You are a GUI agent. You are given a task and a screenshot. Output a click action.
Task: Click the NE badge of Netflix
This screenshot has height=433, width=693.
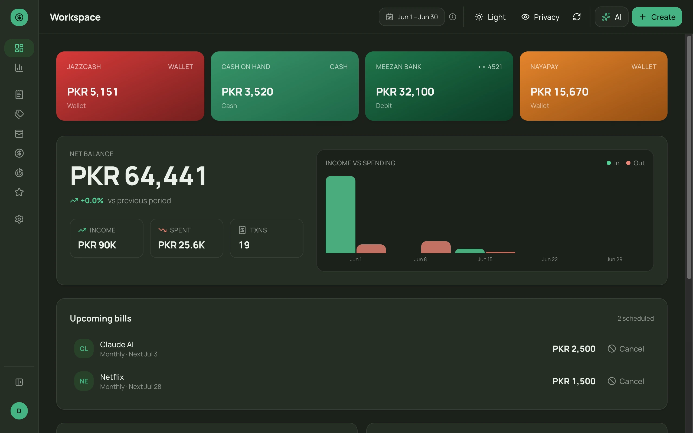[84, 381]
